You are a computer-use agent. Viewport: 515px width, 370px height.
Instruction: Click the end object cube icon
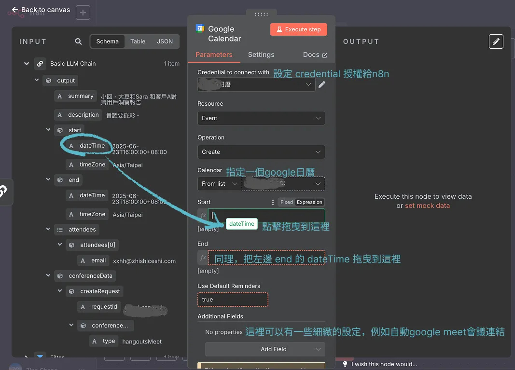coord(60,180)
